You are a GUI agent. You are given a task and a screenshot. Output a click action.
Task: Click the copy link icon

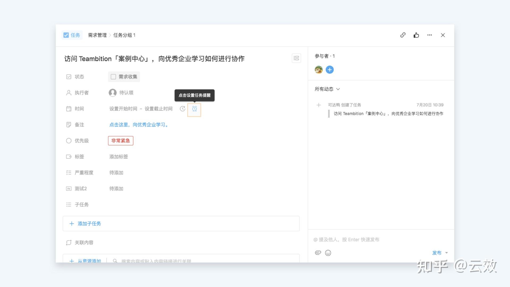(403, 35)
